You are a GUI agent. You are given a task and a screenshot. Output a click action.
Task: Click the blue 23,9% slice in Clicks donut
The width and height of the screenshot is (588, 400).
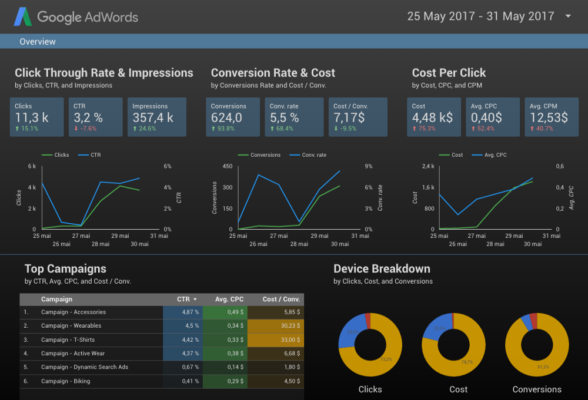point(352,330)
